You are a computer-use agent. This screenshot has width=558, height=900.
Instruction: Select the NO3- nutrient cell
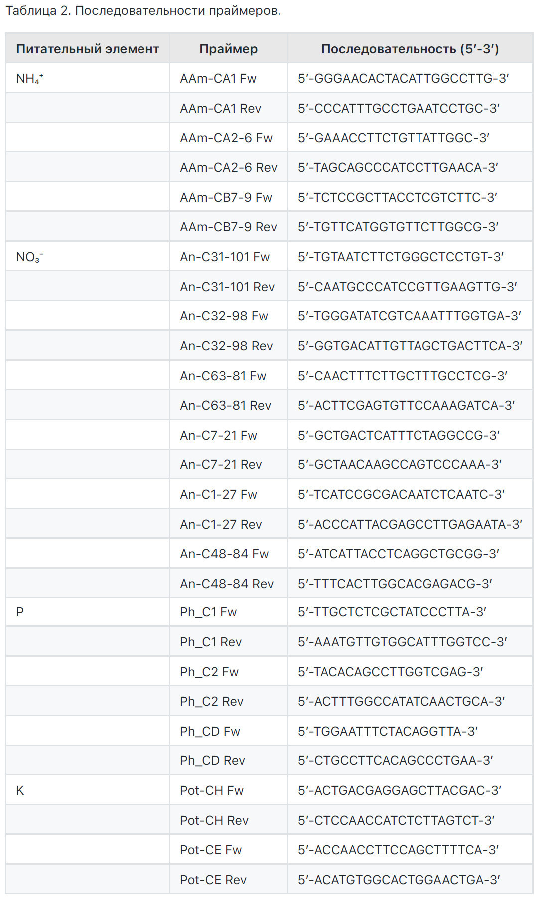[30, 257]
